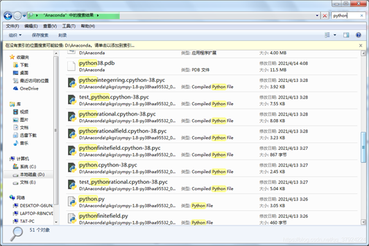Select test_pythonrational.cpython-38.pyc file icon
Viewport: 369px width, 246px height.
point(72,184)
